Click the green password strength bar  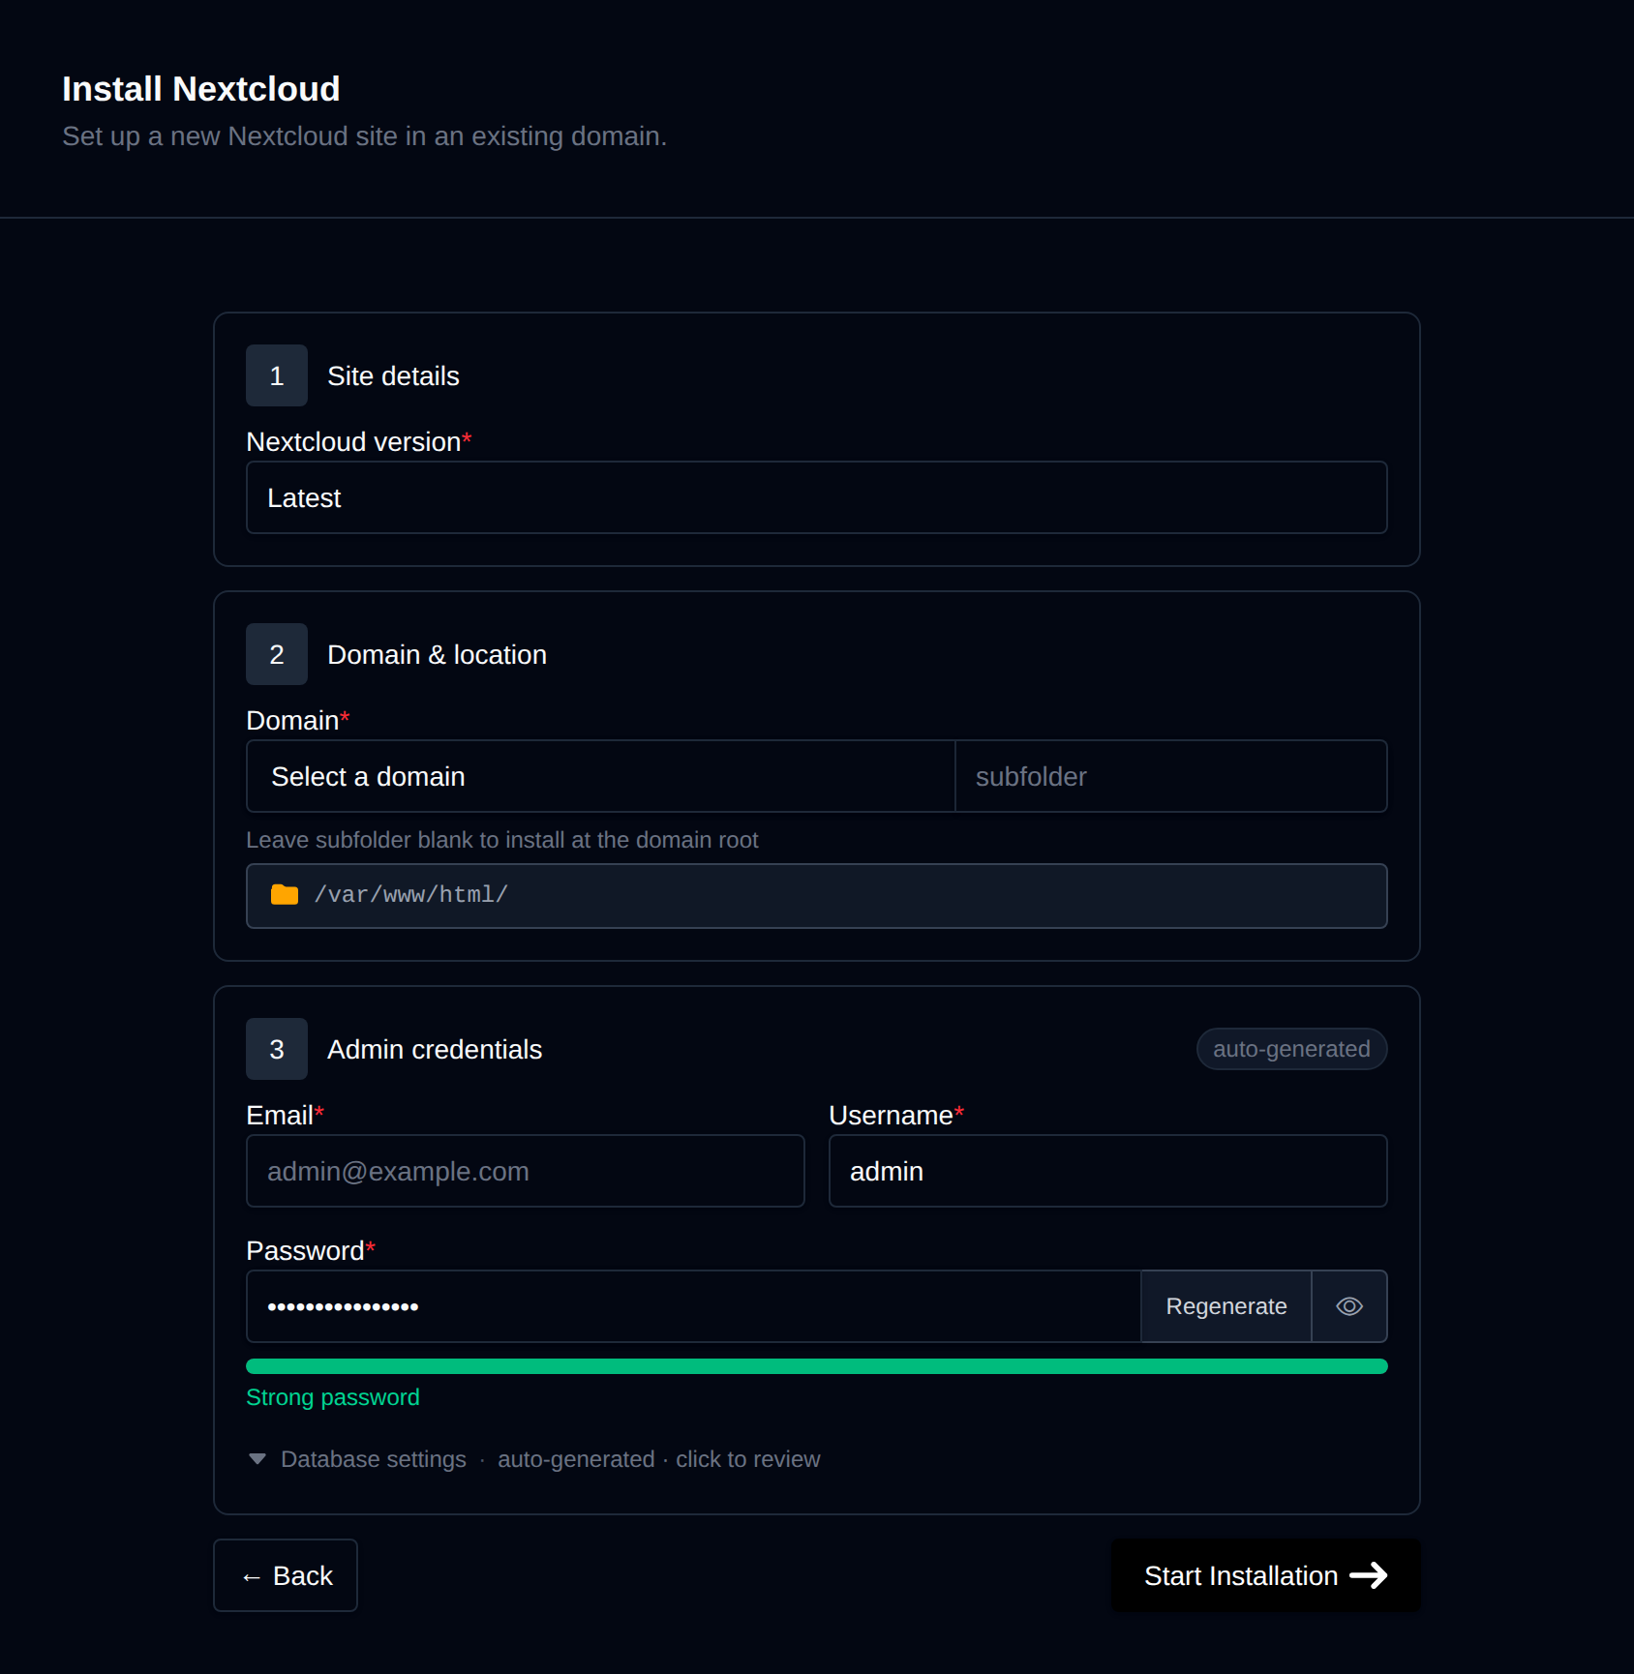816,1366
